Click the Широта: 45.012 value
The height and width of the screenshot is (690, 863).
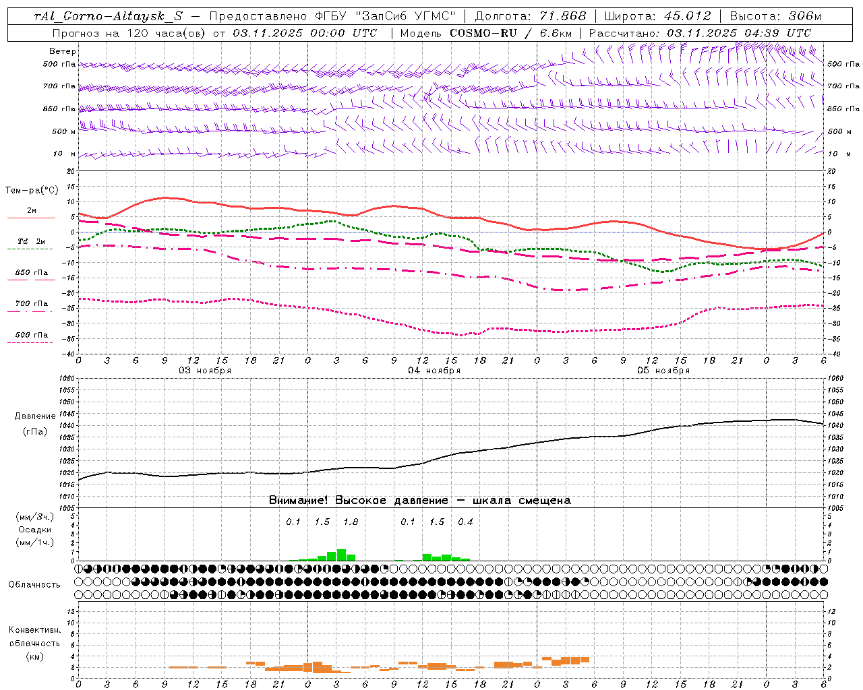(658, 16)
